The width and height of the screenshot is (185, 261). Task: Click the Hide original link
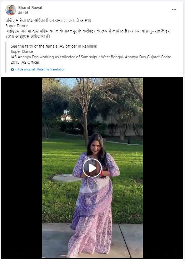coord(26,69)
